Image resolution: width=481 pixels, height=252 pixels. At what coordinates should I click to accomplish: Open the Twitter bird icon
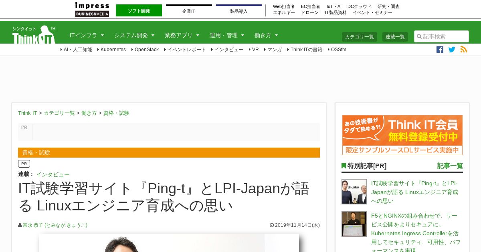pyautogui.click(x=452, y=50)
